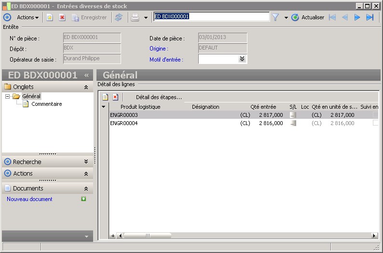The image size is (383, 253).
Task: Click the refresh arrows icon in toolbar
Action: click(119, 17)
